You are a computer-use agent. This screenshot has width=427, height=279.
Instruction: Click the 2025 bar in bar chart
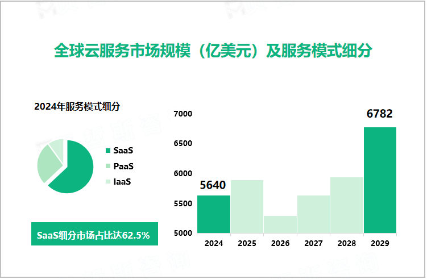tap(247, 207)
